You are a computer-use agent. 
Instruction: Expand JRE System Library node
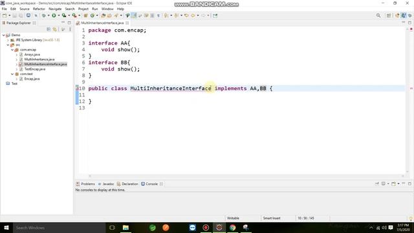[8, 40]
